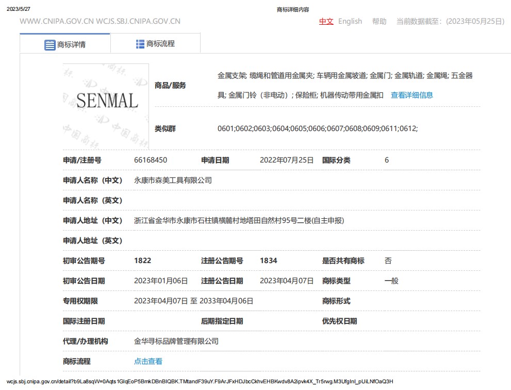This screenshot has width=511, height=390.
Task: Click the page URL in the footer
Action: (x=200, y=382)
